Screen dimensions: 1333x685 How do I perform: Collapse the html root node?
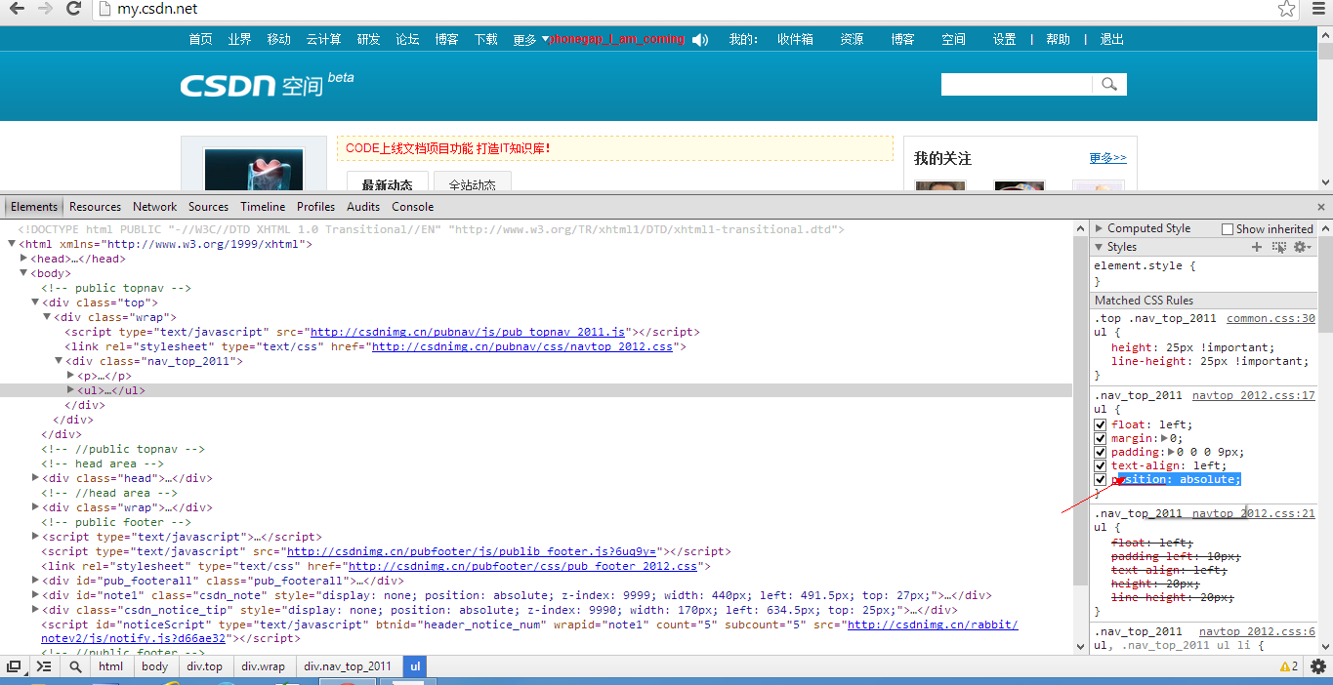click(12, 244)
